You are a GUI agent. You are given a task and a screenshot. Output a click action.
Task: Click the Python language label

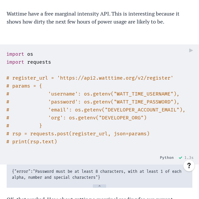coord(166,158)
